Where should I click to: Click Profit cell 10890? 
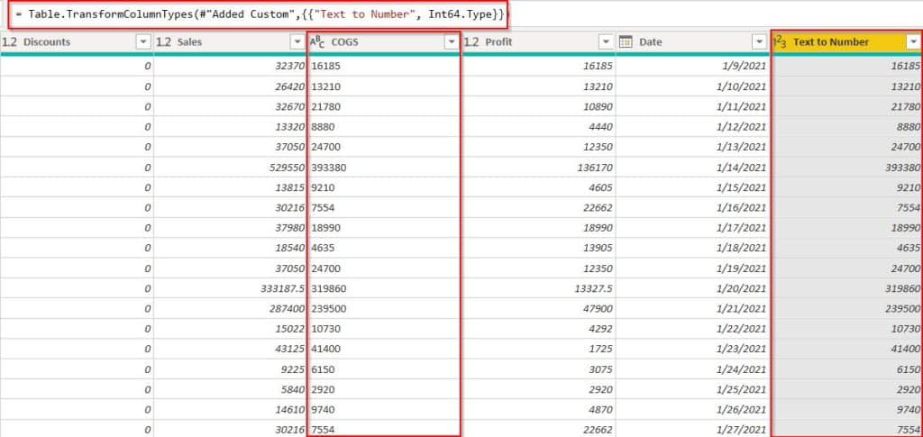(x=539, y=107)
